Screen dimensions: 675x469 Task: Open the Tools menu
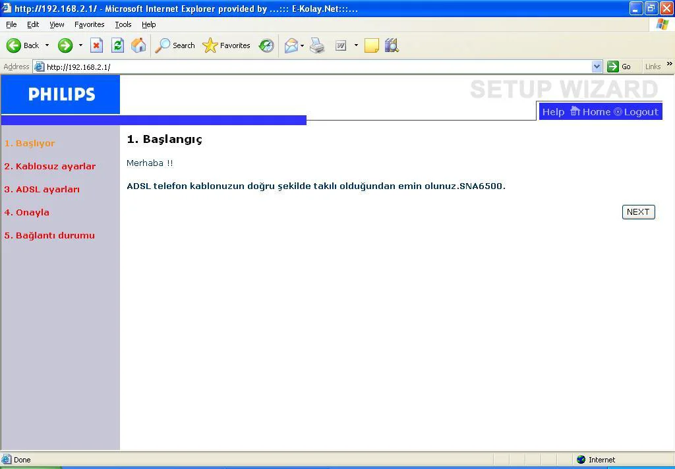[123, 24]
